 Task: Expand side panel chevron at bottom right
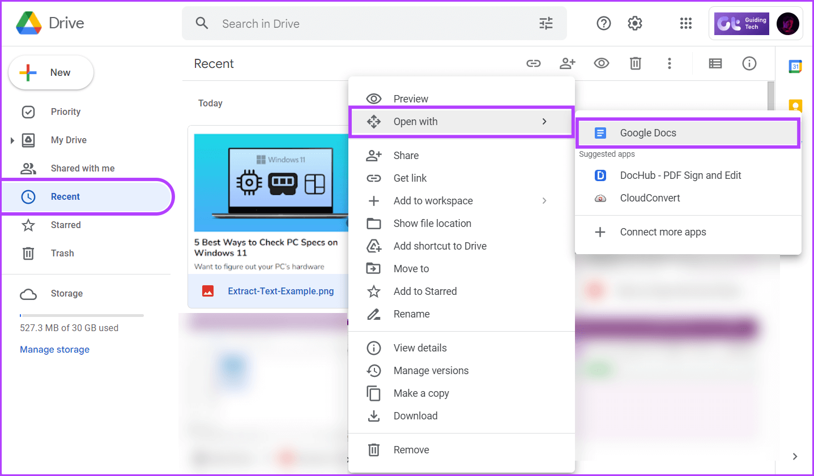[x=795, y=456]
